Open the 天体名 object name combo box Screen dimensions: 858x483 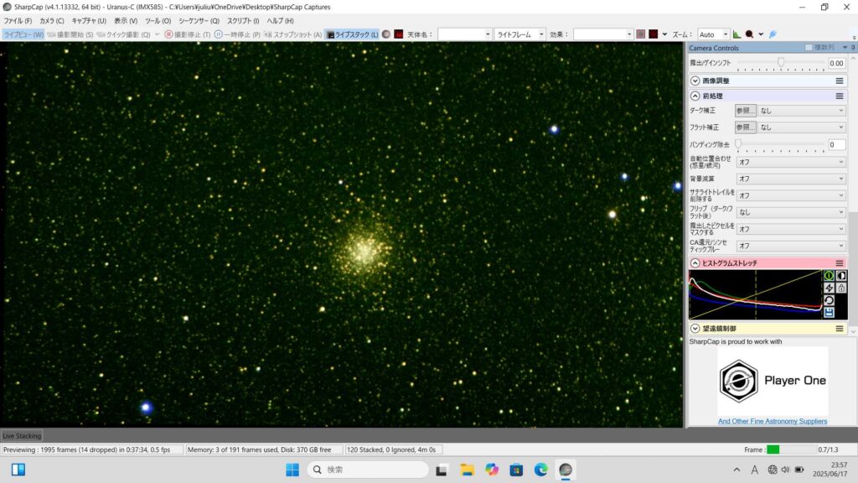464,34
